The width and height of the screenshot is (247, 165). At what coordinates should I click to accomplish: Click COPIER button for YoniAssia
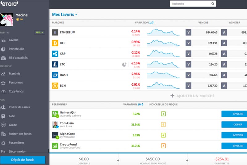point(234,125)
